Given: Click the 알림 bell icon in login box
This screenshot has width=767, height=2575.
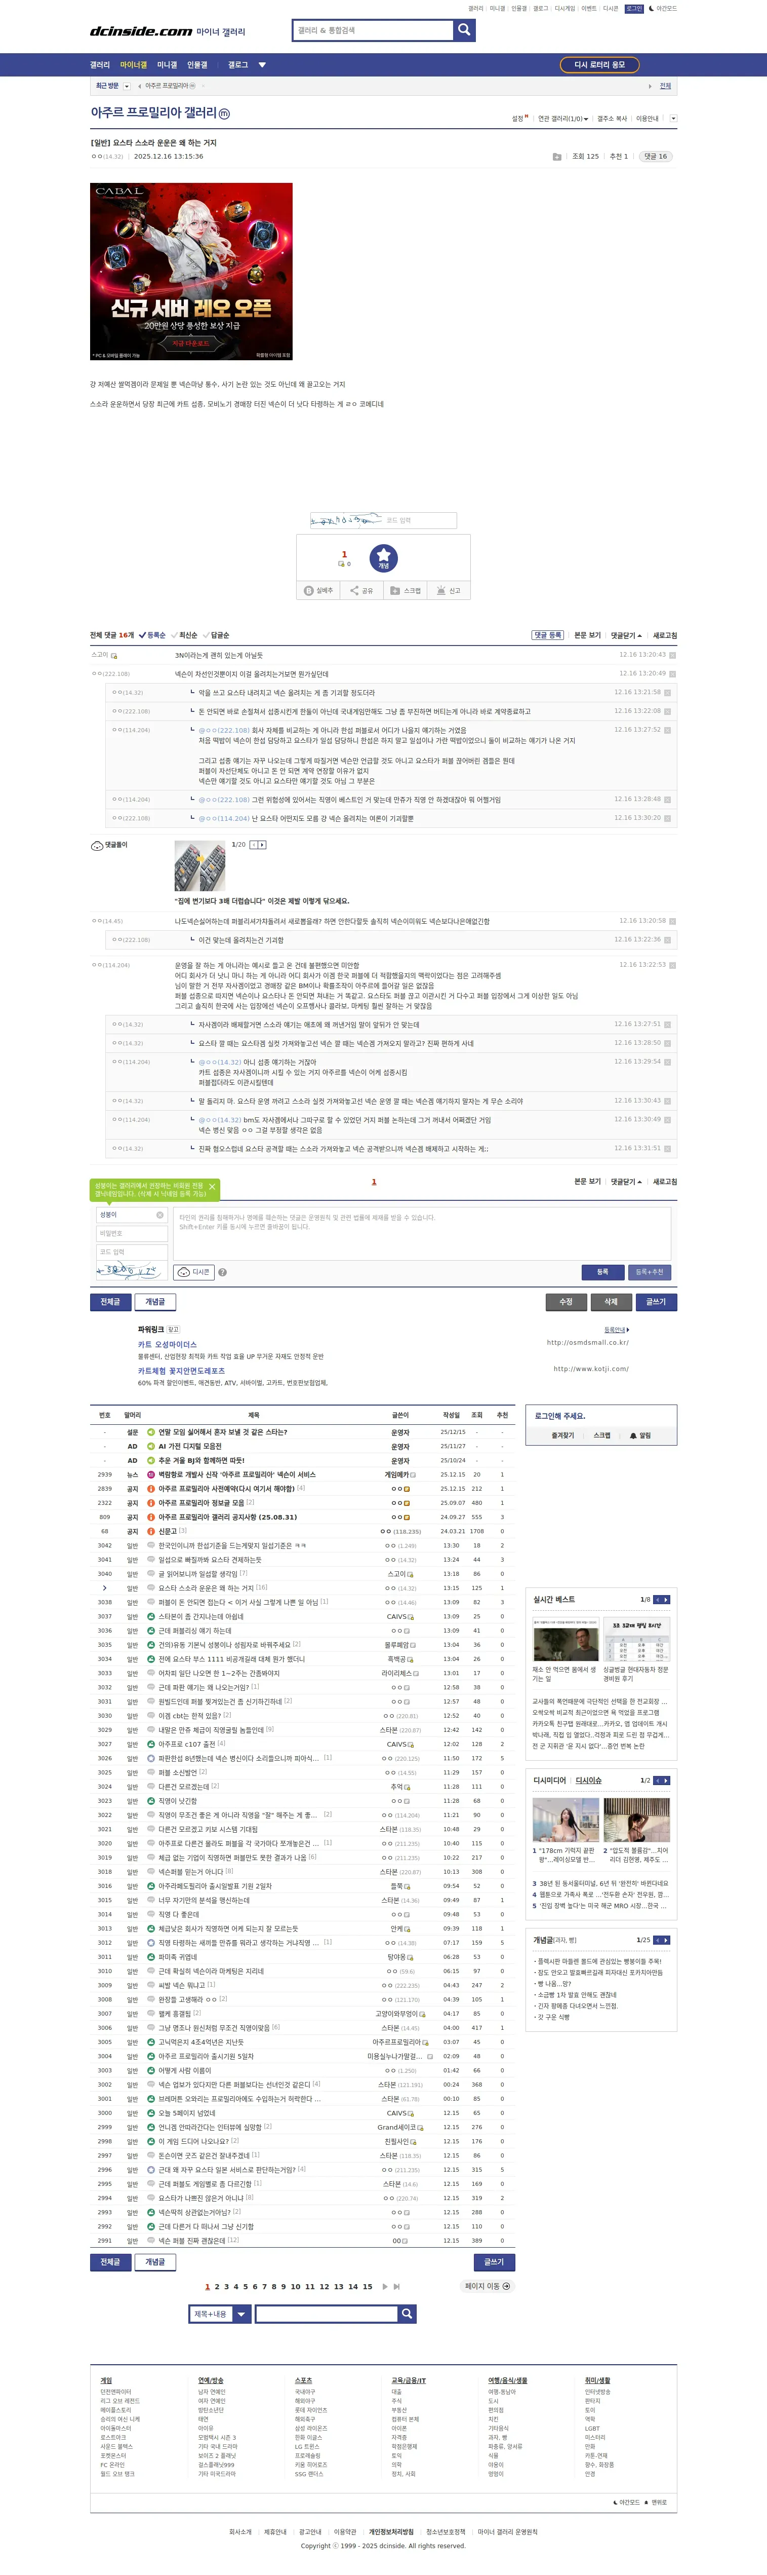Looking at the screenshot, I should point(640,1435).
